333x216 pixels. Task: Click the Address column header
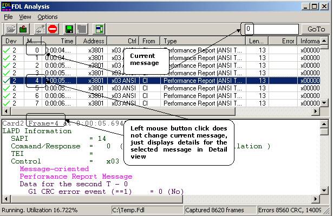(x=92, y=41)
